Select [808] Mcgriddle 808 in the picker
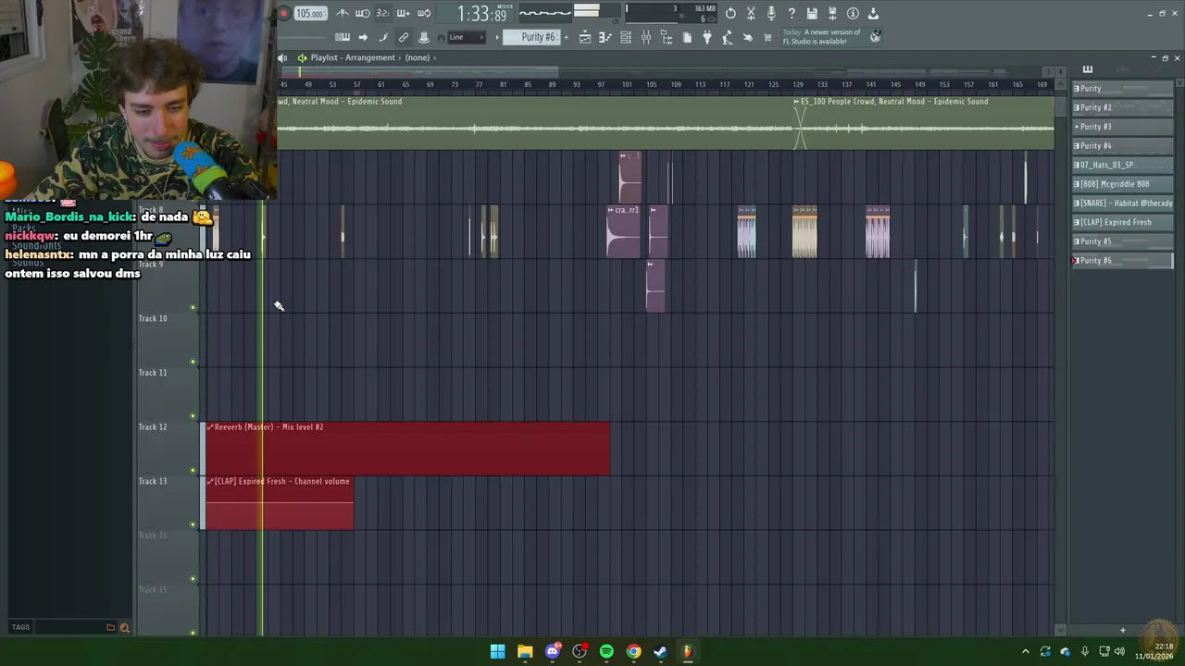 pos(1122,184)
